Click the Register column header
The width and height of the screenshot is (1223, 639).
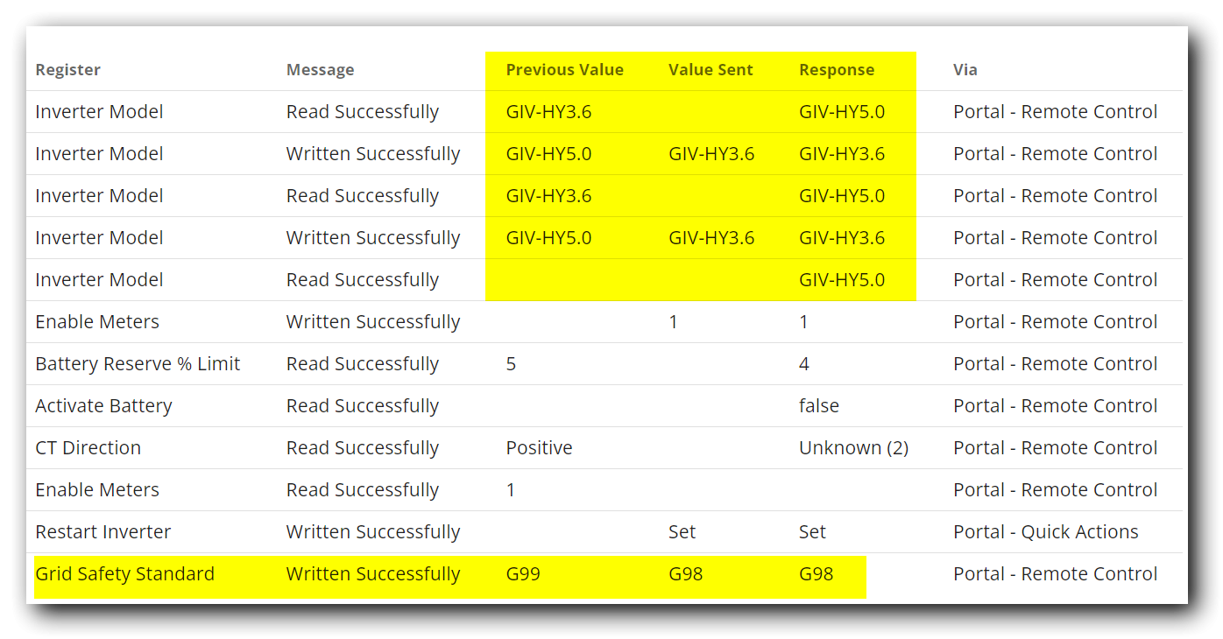pos(67,70)
